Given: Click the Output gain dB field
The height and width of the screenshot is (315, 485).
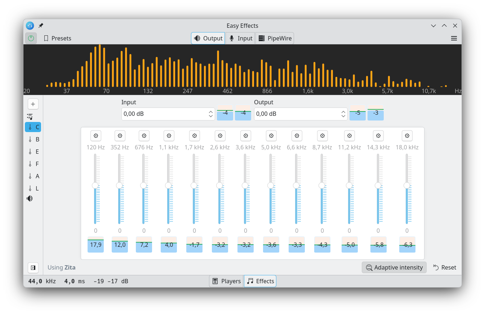Looking at the screenshot, I should (x=301, y=114).
